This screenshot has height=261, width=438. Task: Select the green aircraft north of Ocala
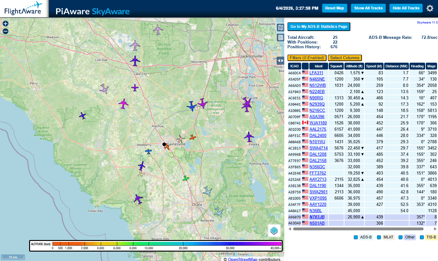pos(186,178)
